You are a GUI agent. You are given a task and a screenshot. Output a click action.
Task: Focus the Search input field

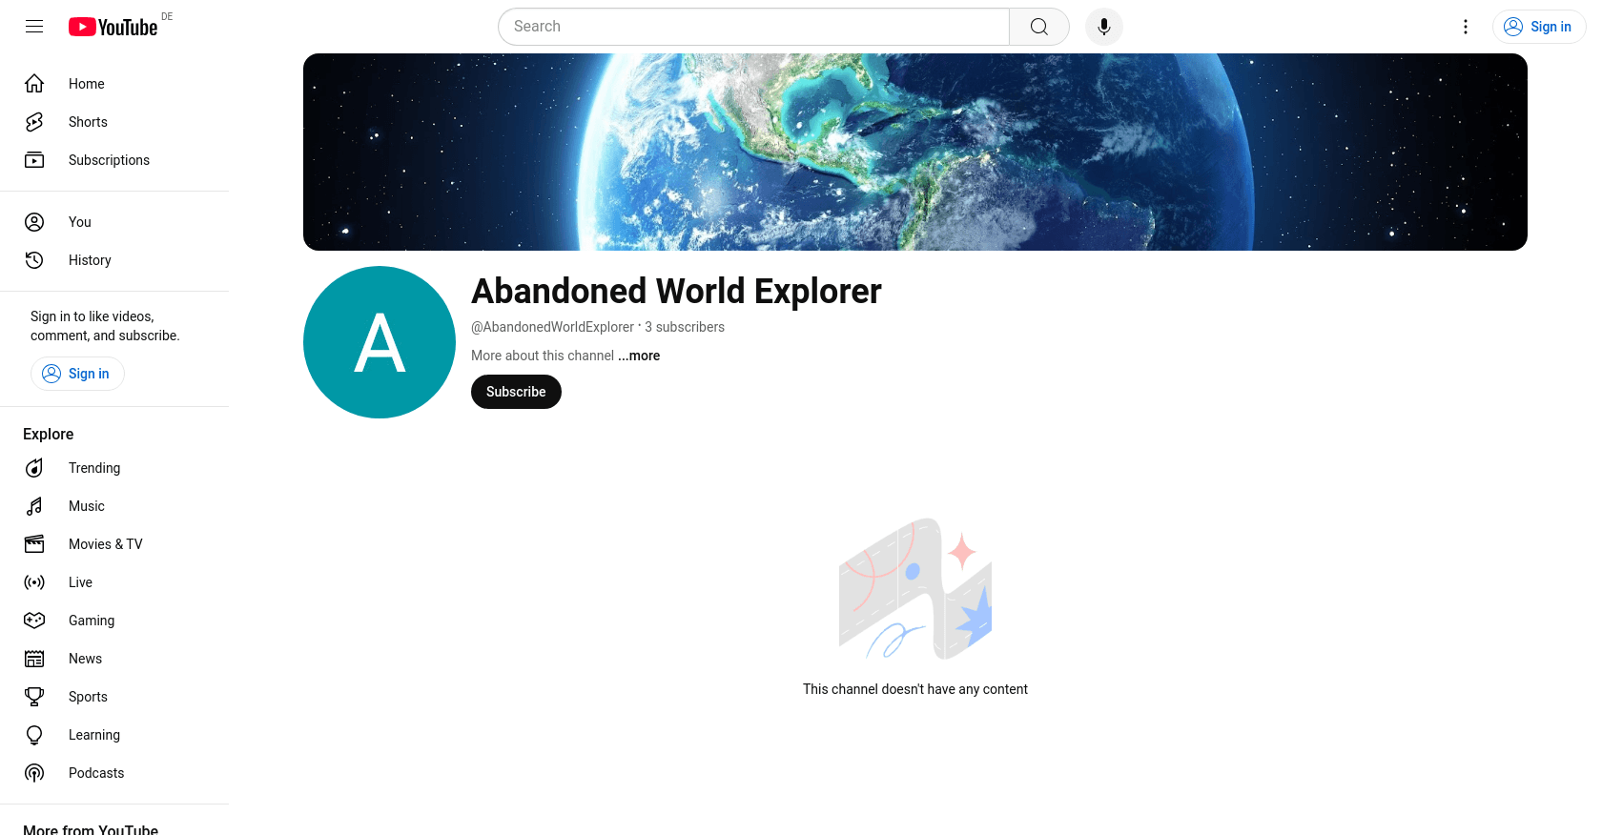click(x=753, y=27)
